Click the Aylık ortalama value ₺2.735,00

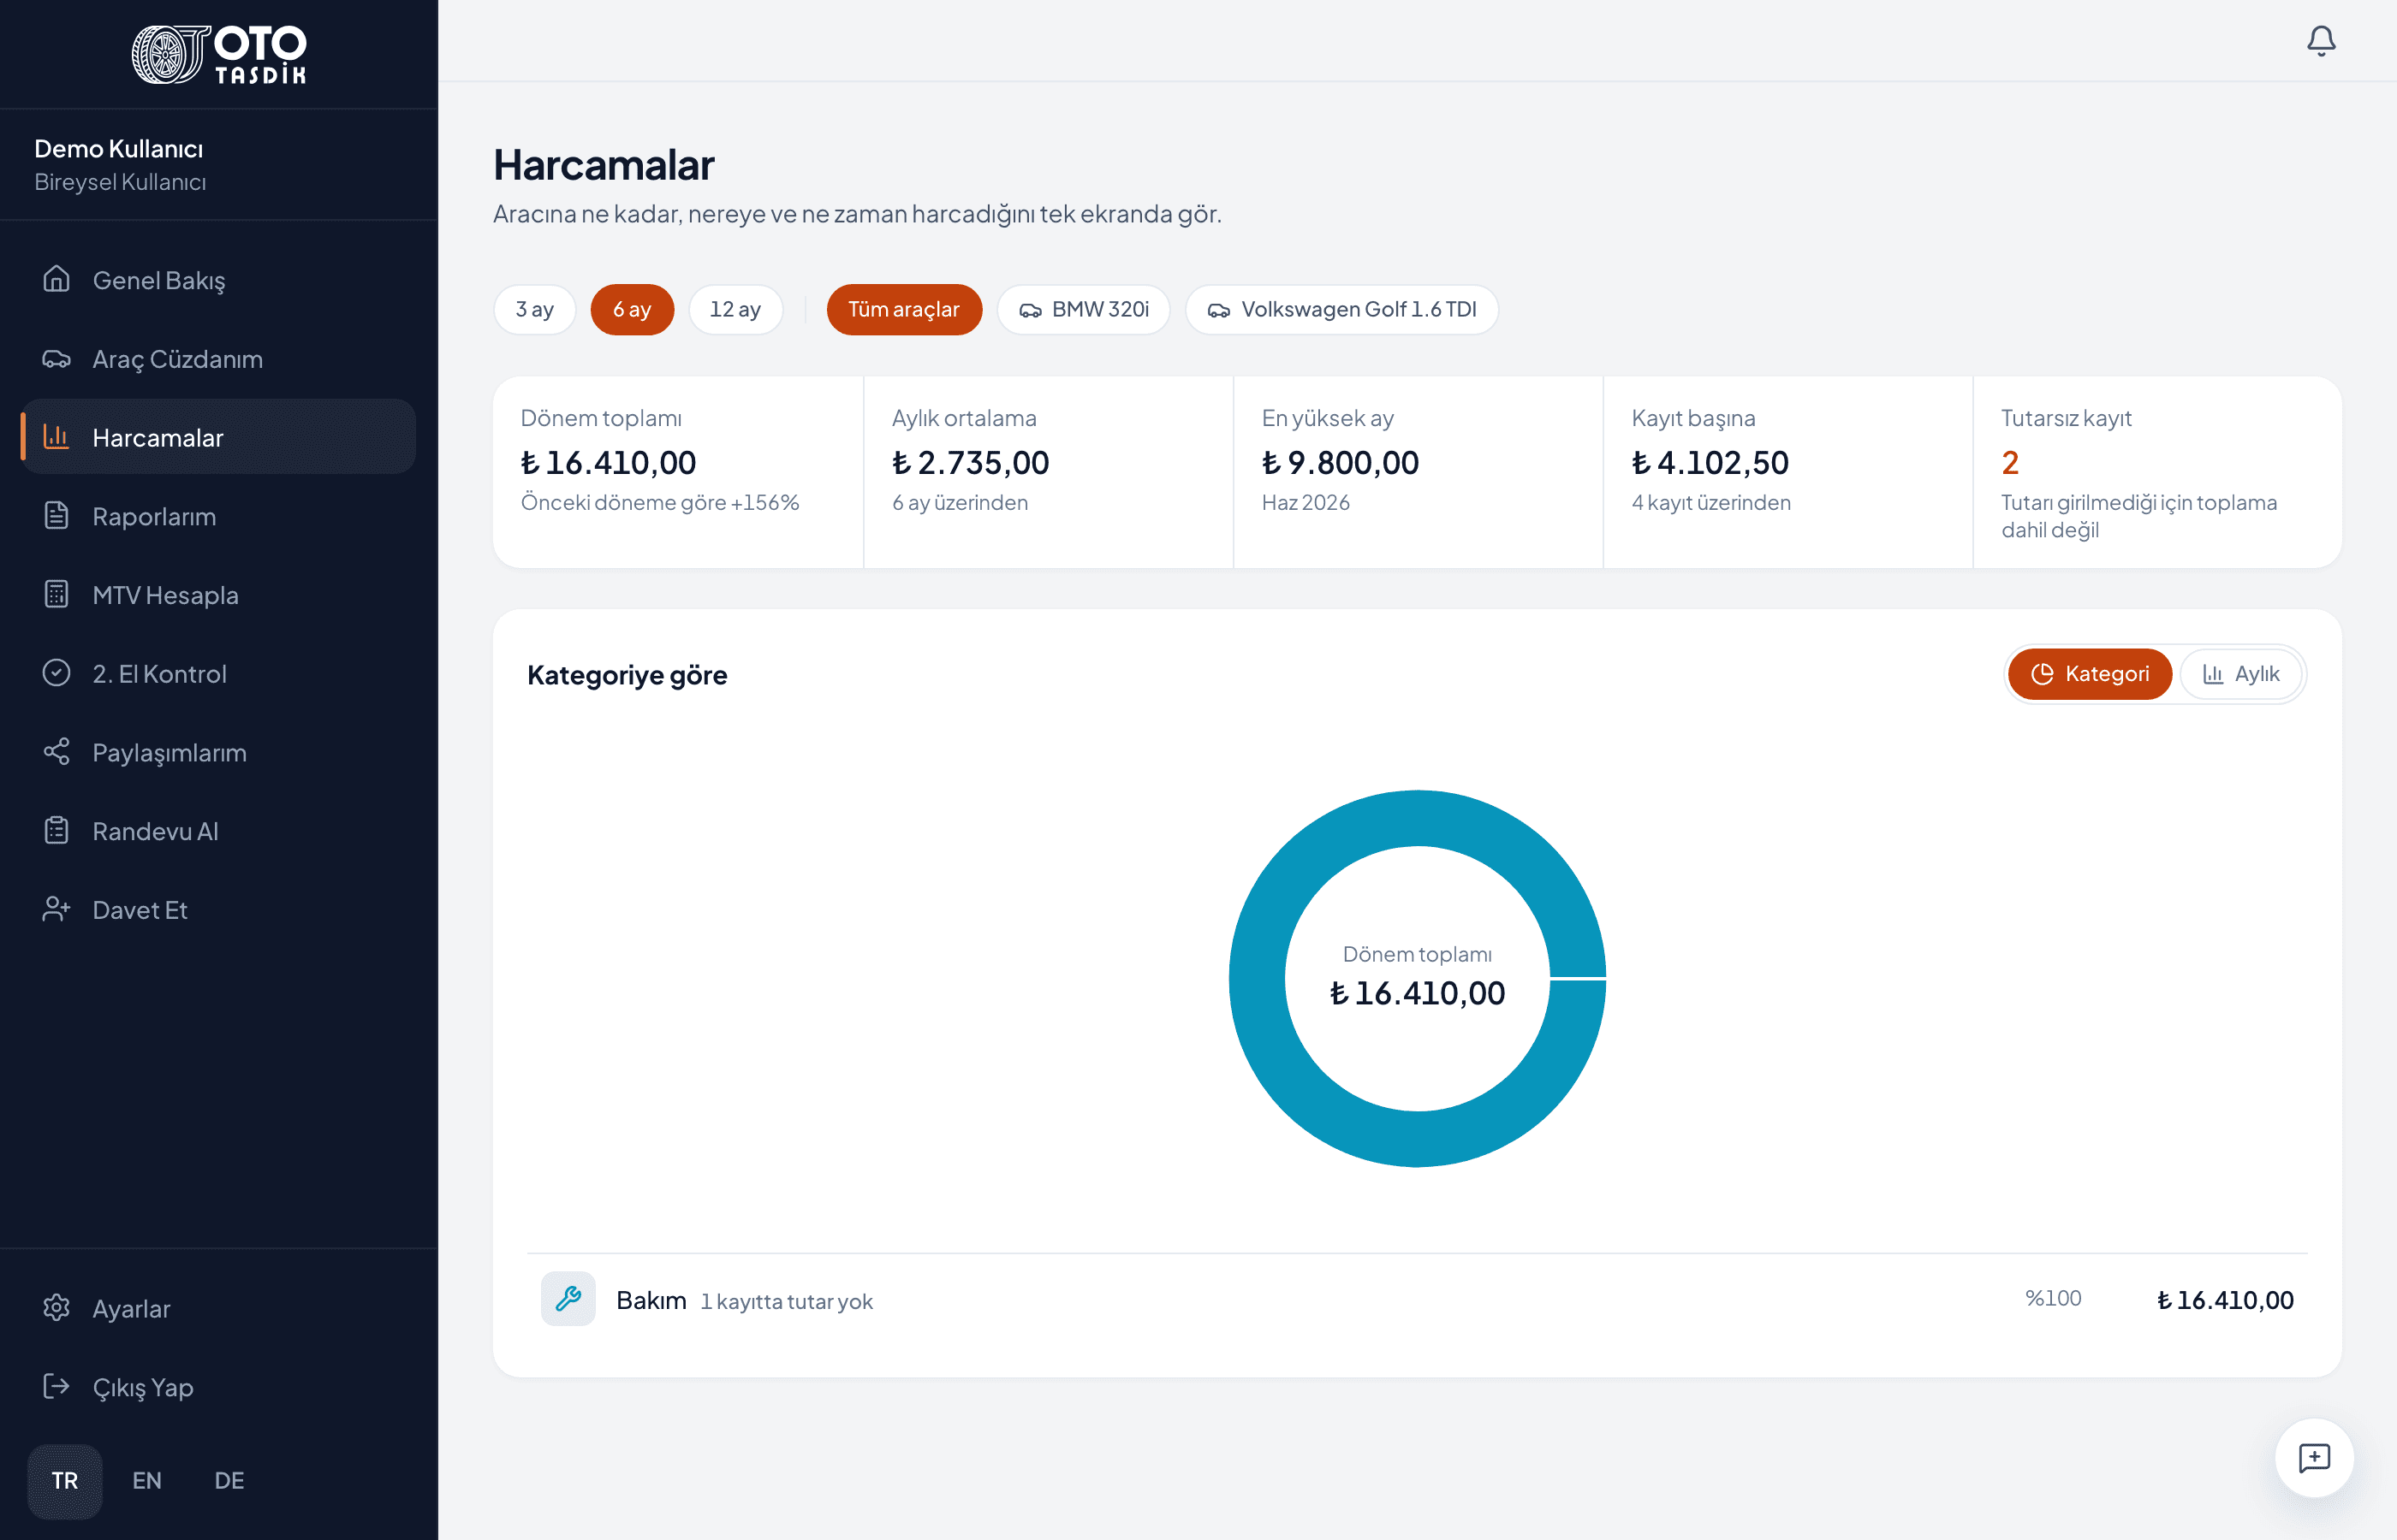(x=971, y=462)
